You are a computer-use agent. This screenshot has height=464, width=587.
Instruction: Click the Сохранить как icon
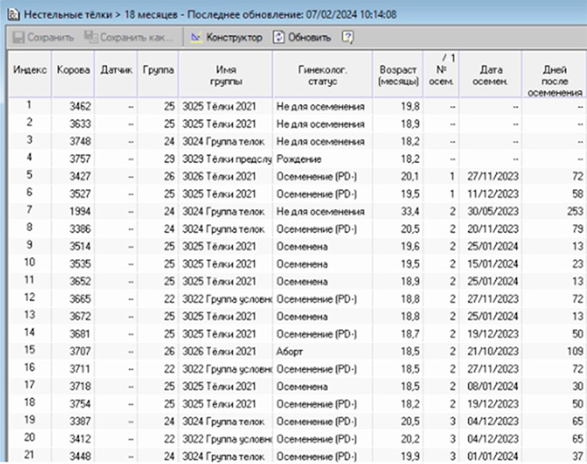click(90, 37)
